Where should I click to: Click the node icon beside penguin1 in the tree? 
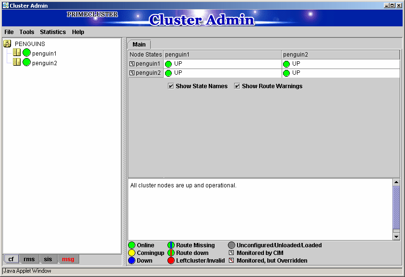point(16,53)
